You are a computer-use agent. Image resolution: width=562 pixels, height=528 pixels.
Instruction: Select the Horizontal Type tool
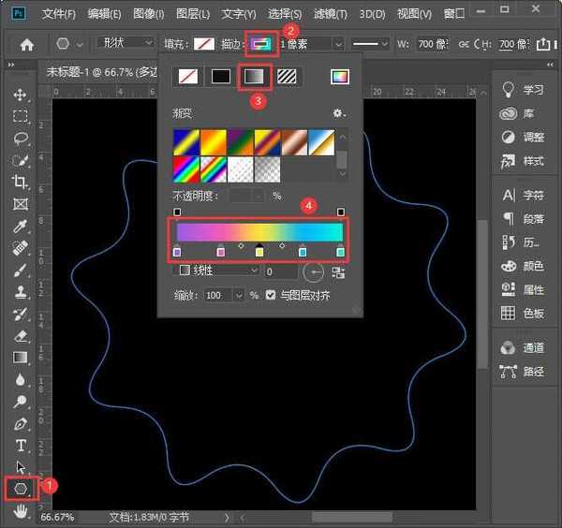[x=21, y=445]
